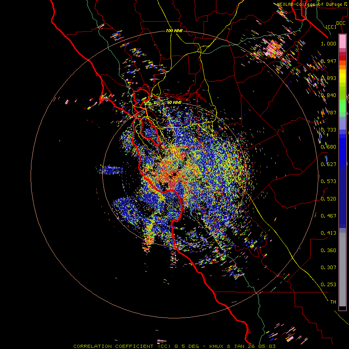This screenshot has width=349, height=349.
Task: Select the 0.413 legend value
Action: [328, 233]
